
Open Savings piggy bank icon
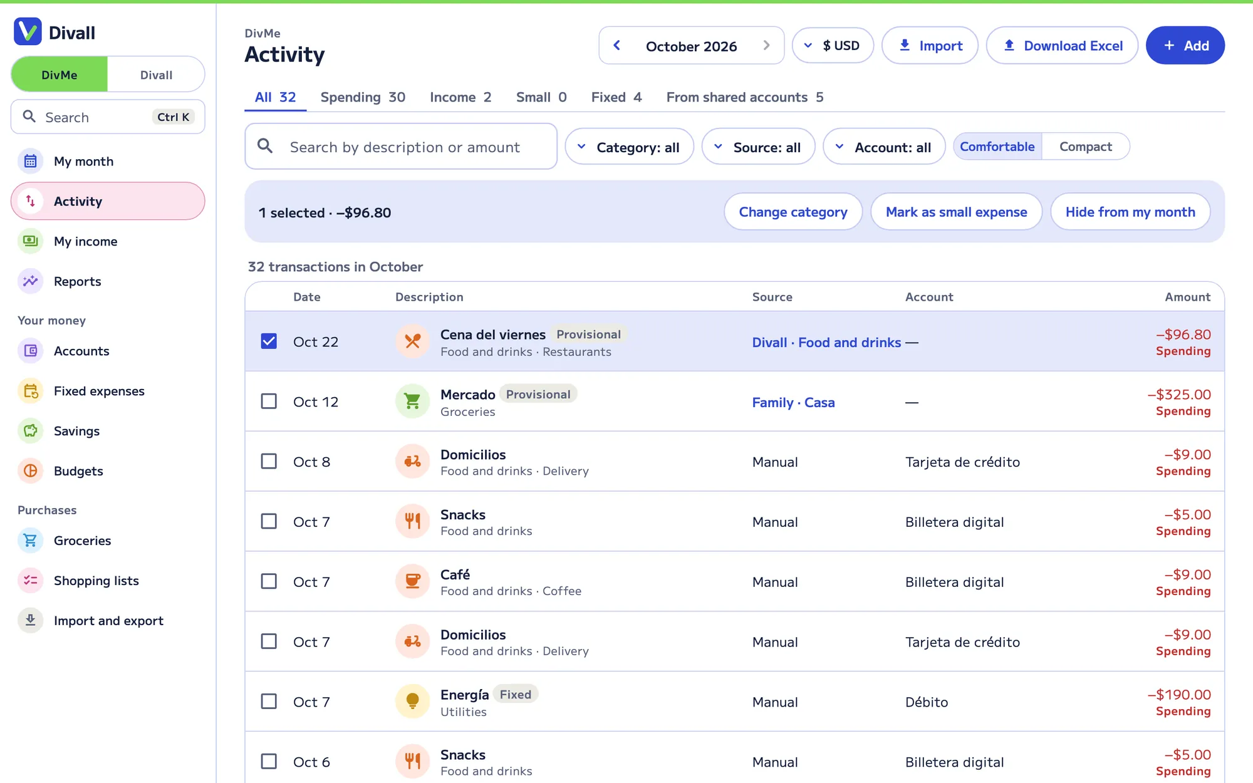coord(30,431)
